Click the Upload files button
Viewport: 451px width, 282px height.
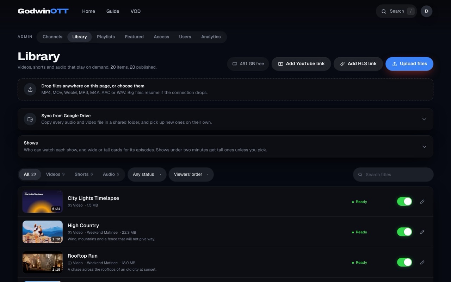(x=409, y=64)
